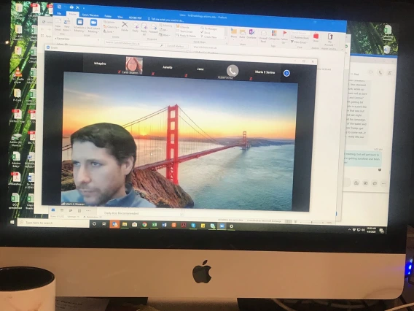Open the Current Mailbox search scope dropdown
This screenshot has width=414, height=311.
pyautogui.click(x=177, y=46)
